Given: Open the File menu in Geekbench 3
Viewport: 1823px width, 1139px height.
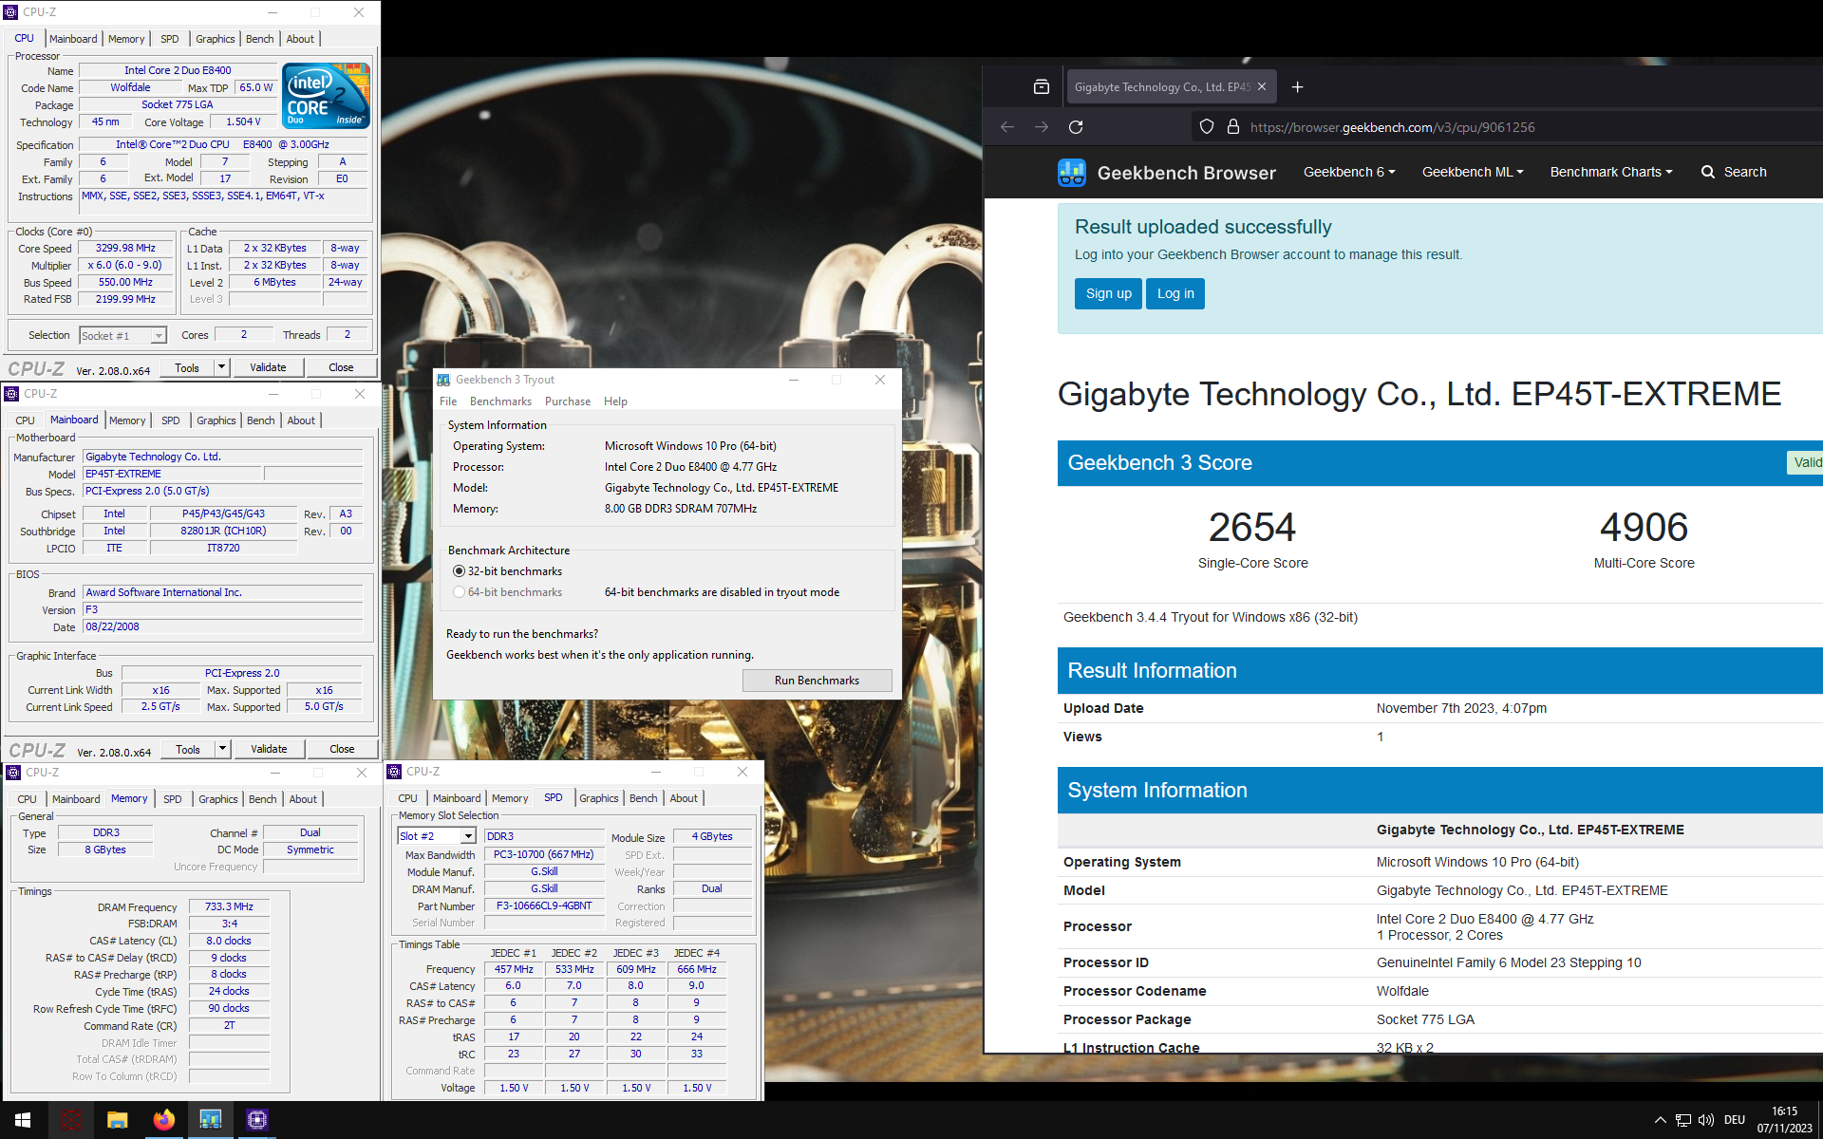Looking at the screenshot, I should click(448, 401).
